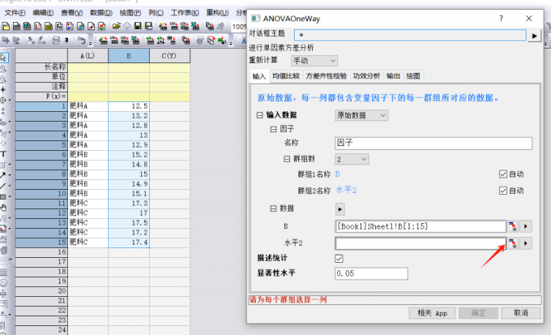
Task: Click the New Function (fx) toolbar icon
Action: click(x=59, y=26)
